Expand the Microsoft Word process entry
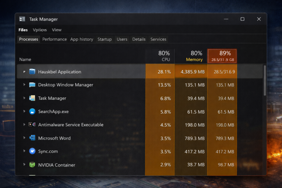 (24, 138)
